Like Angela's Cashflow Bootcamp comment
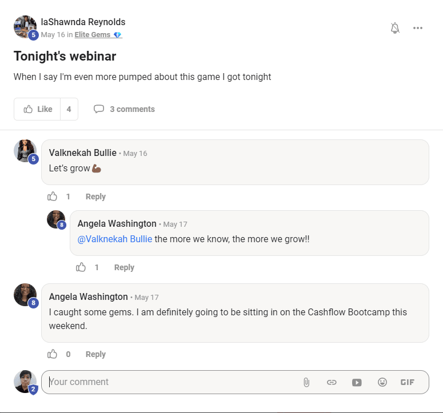The image size is (443, 413). point(53,354)
